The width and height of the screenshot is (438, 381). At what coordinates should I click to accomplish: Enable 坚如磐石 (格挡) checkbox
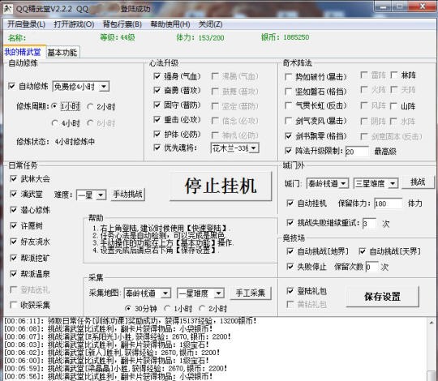(x=288, y=92)
